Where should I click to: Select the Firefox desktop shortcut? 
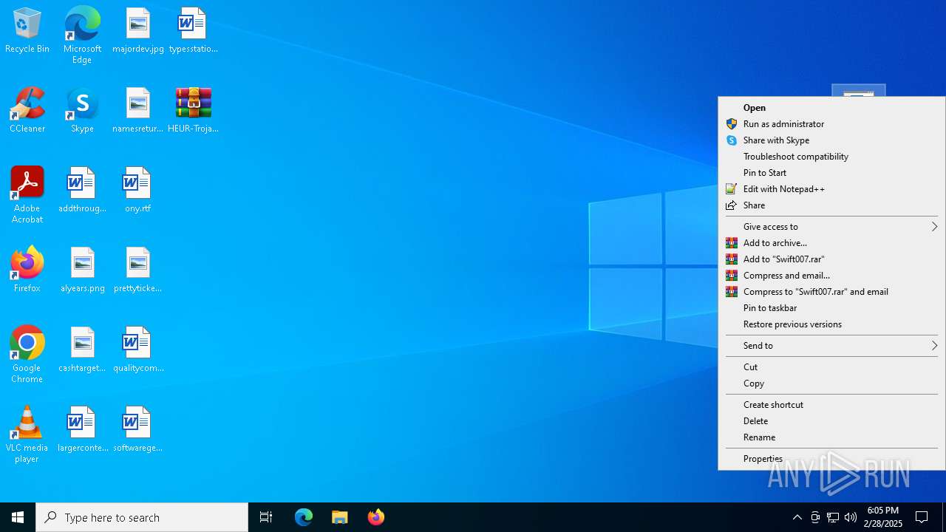pos(27,270)
